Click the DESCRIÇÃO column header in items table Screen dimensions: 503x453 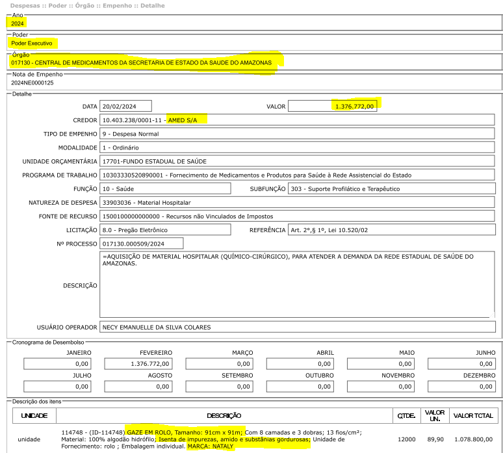[224, 416]
